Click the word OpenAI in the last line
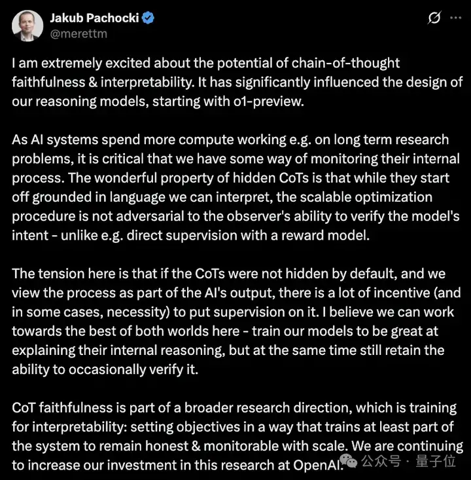This screenshot has height=480, width=471. point(317,465)
